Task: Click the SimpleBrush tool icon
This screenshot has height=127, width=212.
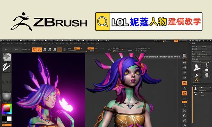Action: pos(197,79)
